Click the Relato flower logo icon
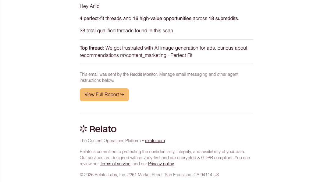Viewport: 320px width, 182px height. pos(83,129)
